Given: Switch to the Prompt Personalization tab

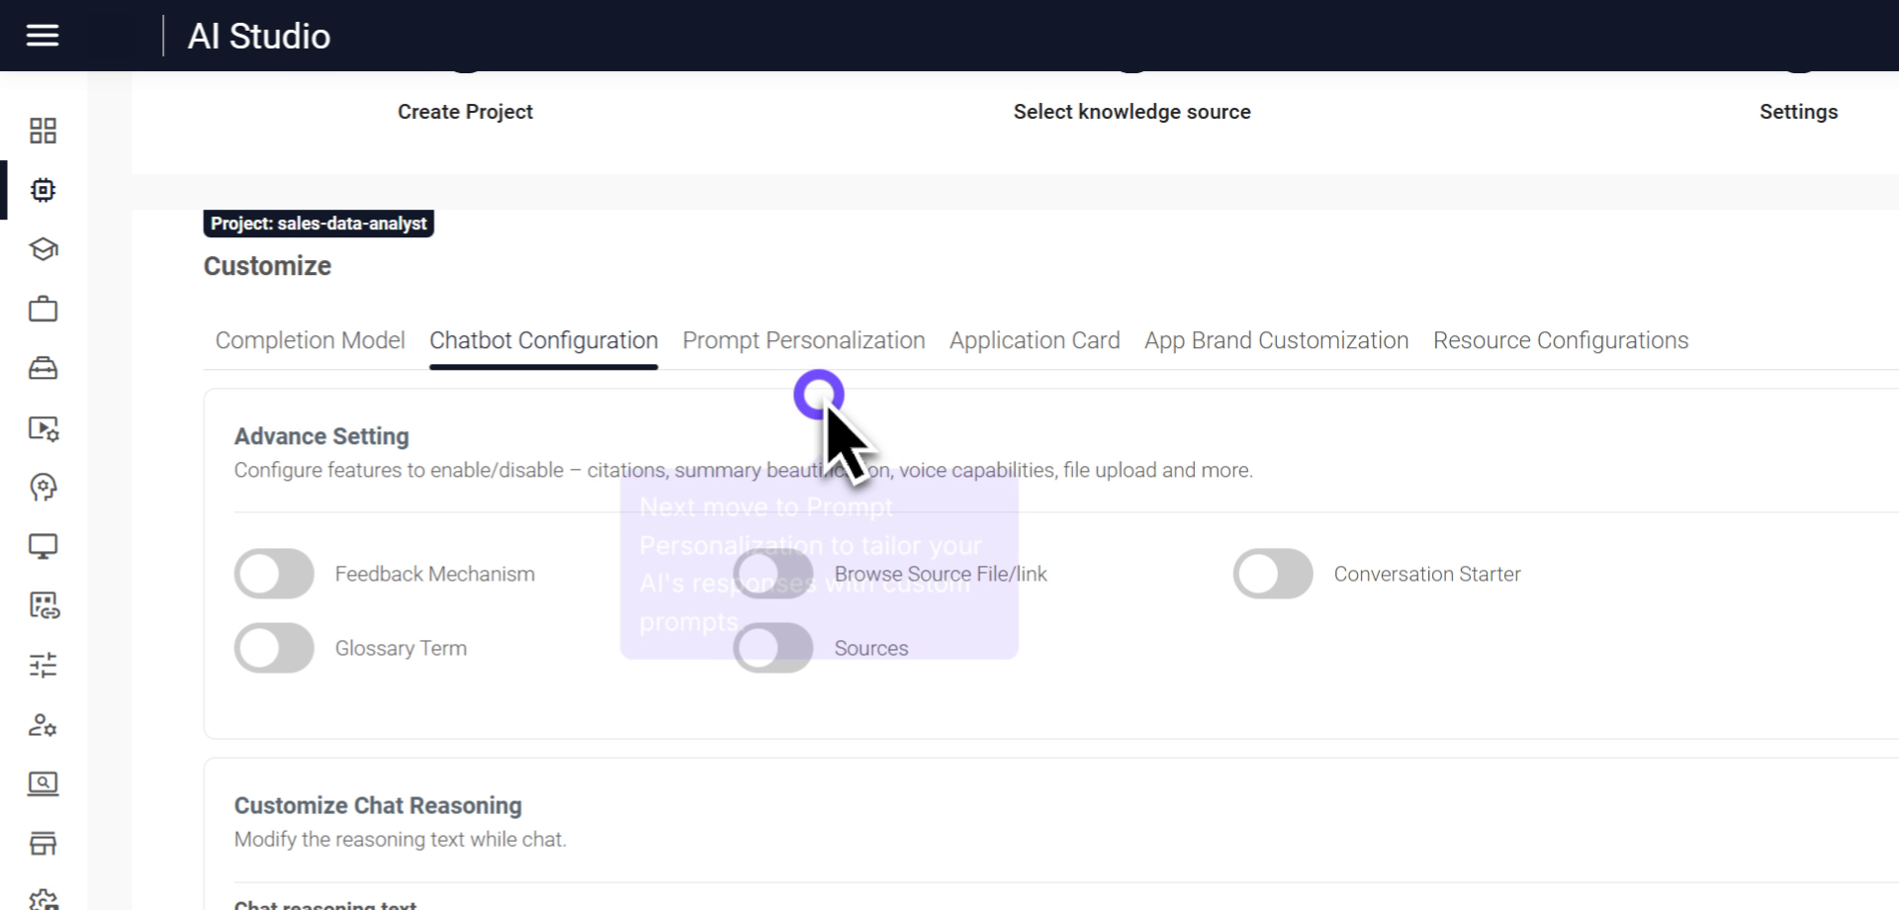Looking at the screenshot, I should (803, 340).
